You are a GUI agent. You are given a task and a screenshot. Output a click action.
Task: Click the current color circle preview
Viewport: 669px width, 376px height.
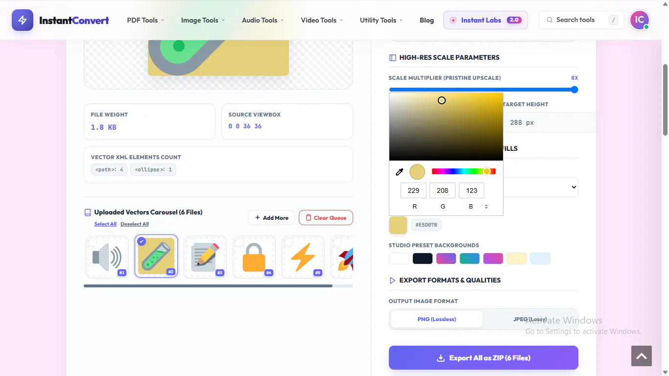pos(417,172)
